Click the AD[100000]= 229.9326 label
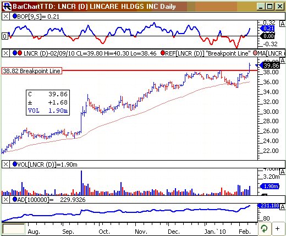Screen dimensions: 286x236 [51, 200]
